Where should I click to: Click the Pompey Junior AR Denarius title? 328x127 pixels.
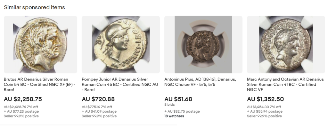pyautogui.click(x=120, y=84)
